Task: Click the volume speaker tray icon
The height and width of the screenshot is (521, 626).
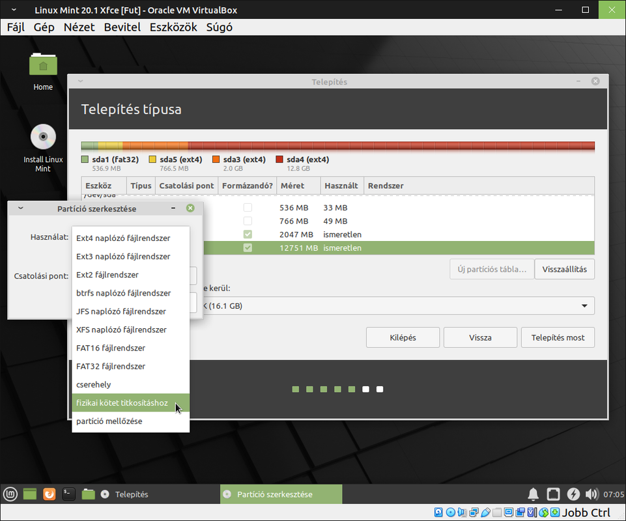Action: pyautogui.click(x=592, y=494)
